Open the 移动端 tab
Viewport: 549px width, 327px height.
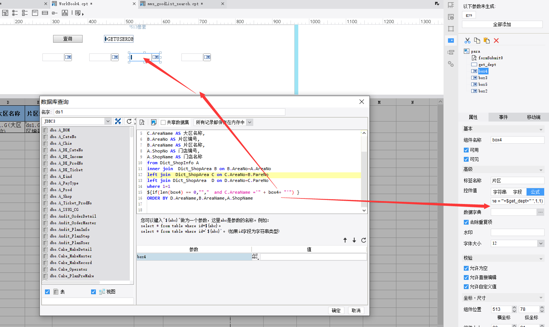pos(534,117)
